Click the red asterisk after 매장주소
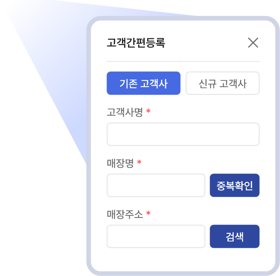Viewport: 280px width, 276px height. (x=148, y=214)
